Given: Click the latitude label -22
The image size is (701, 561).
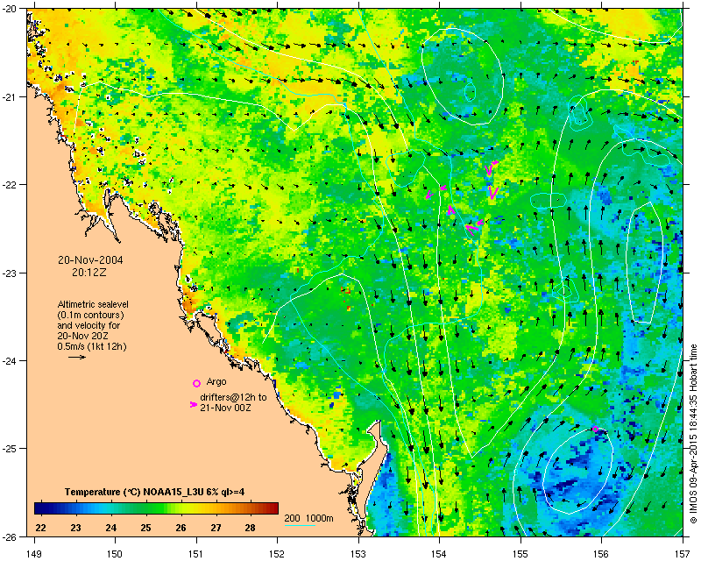Looking at the screenshot, I should [x=11, y=185].
